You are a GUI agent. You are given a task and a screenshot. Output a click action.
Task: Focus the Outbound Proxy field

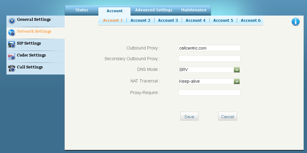pos(210,48)
